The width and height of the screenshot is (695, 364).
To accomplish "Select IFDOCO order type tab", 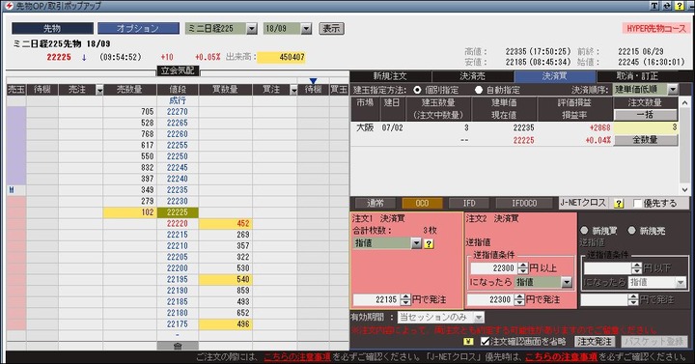I will [x=524, y=204].
